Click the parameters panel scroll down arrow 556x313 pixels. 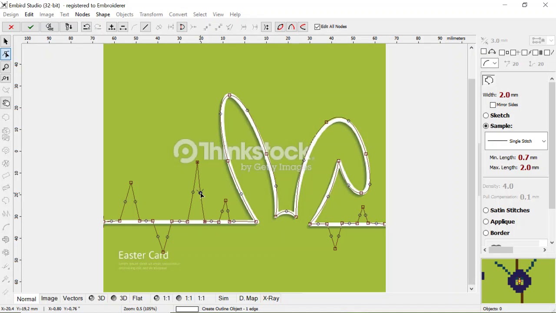pos(552,243)
